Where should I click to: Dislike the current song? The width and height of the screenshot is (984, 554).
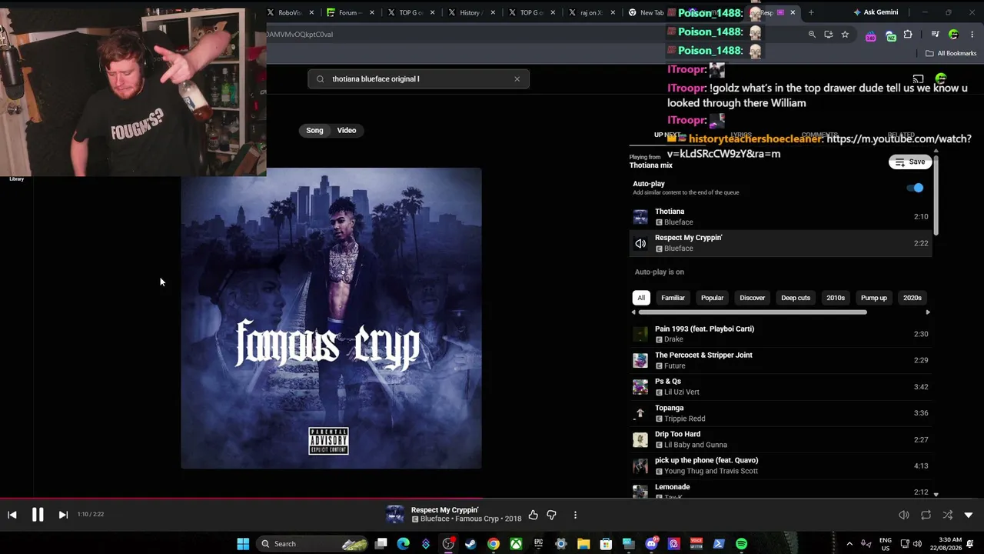551,515
